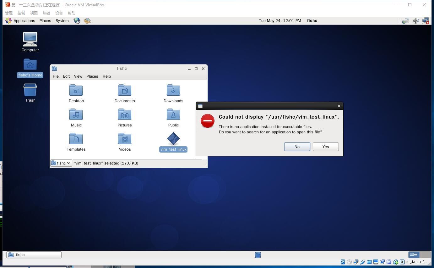The height and width of the screenshot is (268, 434).
Task: Launch the web browser from top panel
Action: pyautogui.click(x=77, y=21)
